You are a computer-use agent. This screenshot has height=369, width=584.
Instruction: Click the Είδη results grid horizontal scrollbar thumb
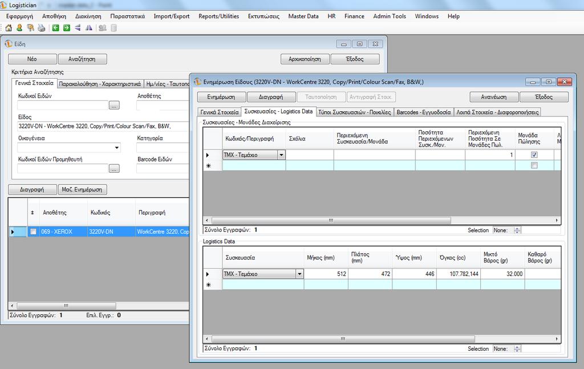coord(66,306)
